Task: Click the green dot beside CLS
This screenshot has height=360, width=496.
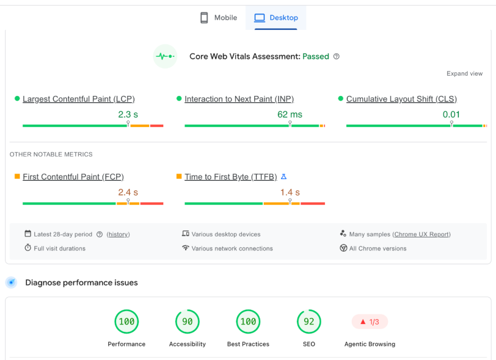Action: (341, 98)
